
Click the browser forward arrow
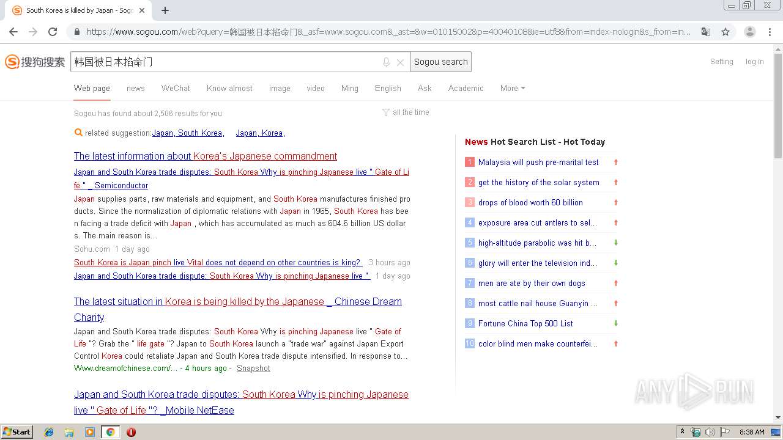(33, 32)
